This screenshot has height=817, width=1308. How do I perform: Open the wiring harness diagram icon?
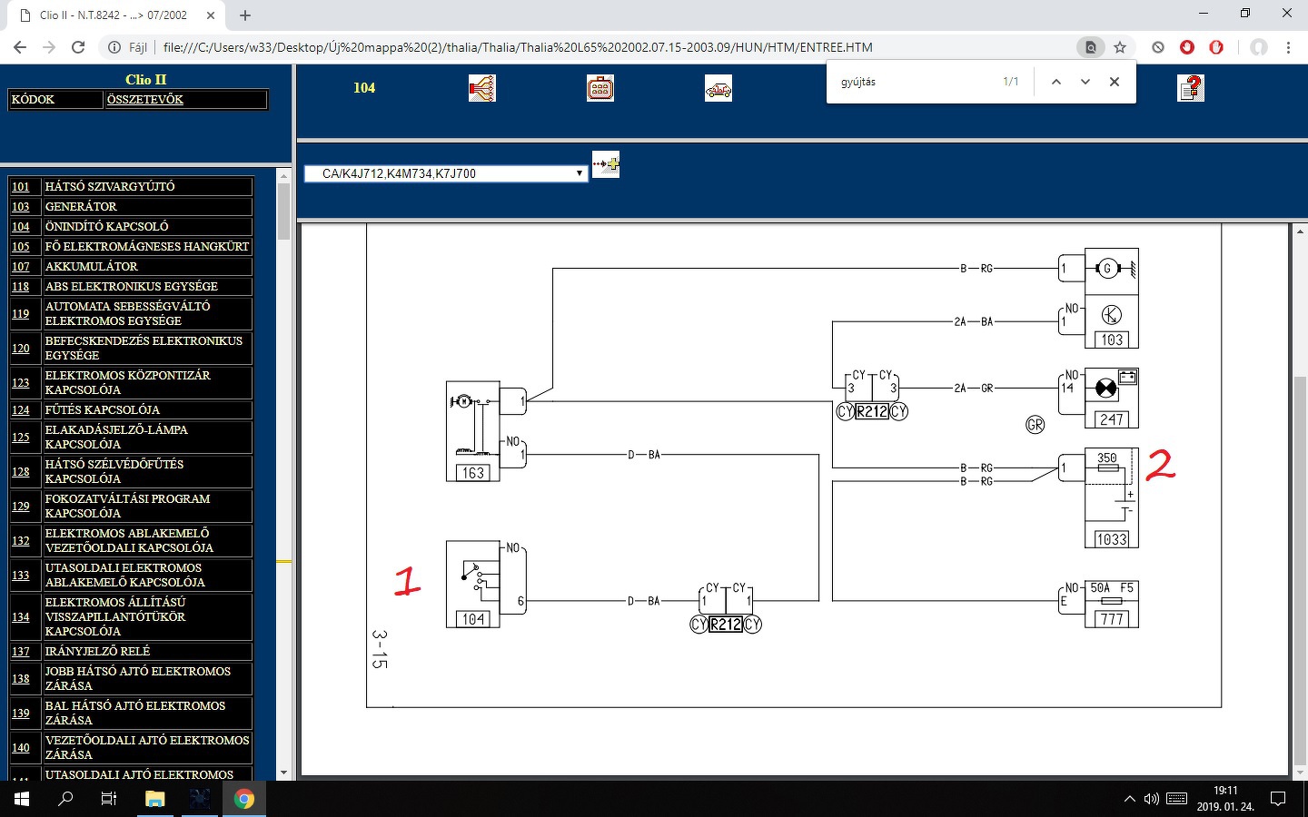pos(482,88)
